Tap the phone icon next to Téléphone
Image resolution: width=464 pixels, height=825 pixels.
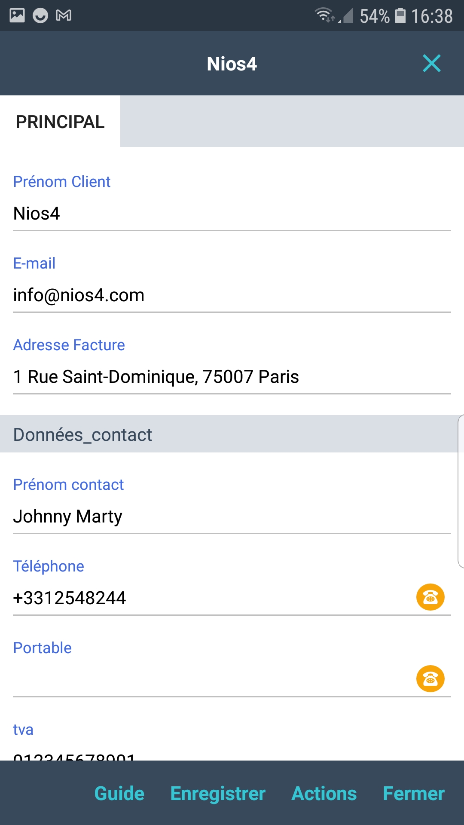tap(430, 597)
